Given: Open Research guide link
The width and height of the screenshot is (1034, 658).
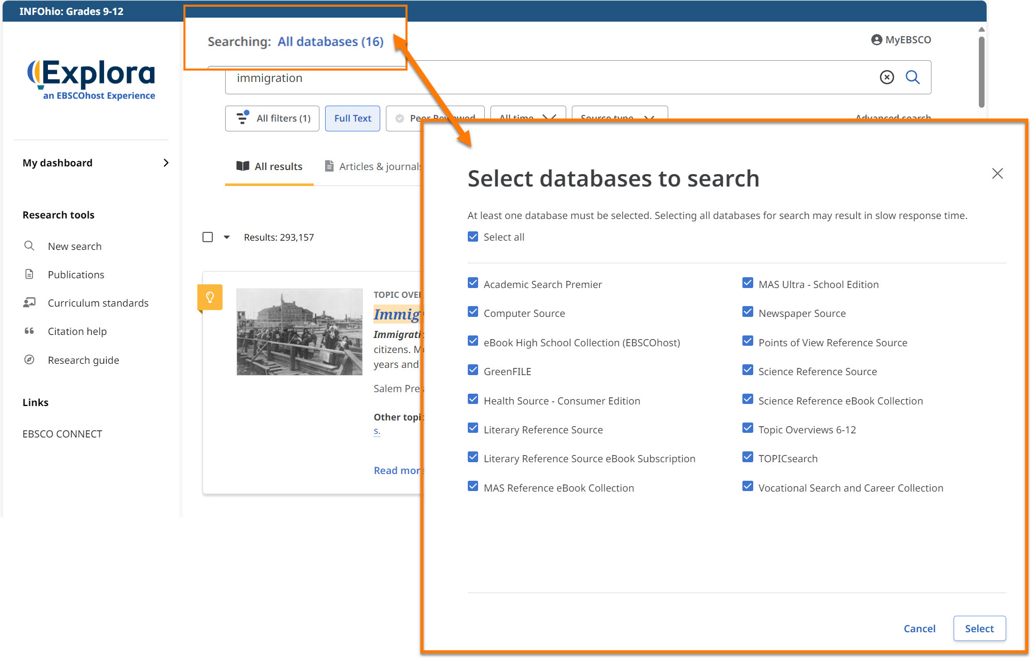Looking at the screenshot, I should (83, 360).
